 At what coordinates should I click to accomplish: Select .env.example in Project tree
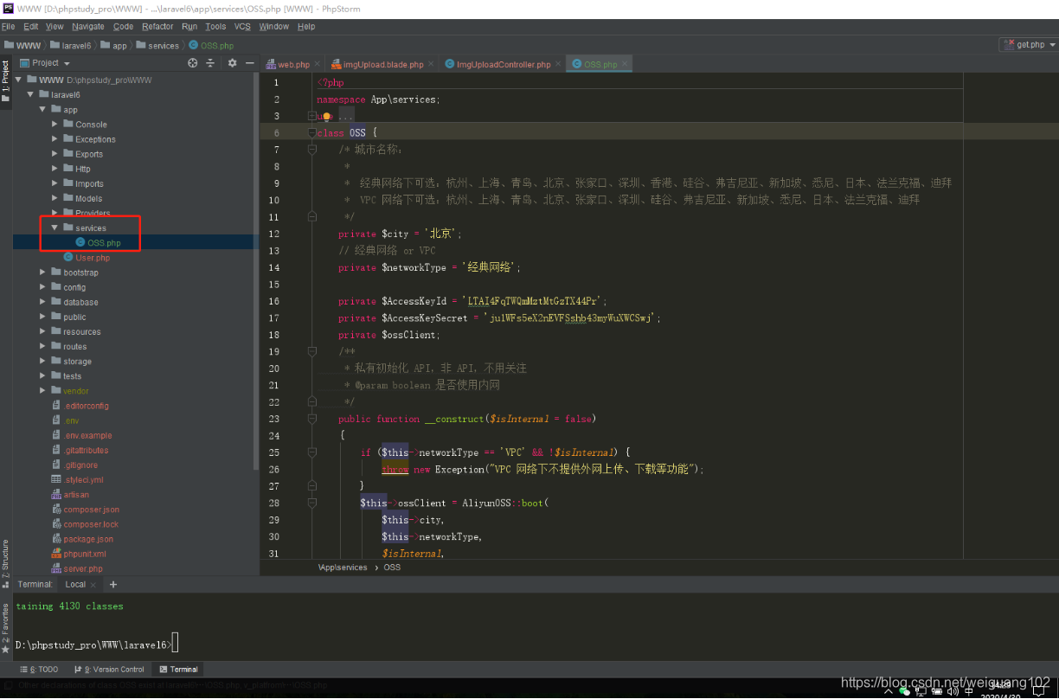[87, 435]
